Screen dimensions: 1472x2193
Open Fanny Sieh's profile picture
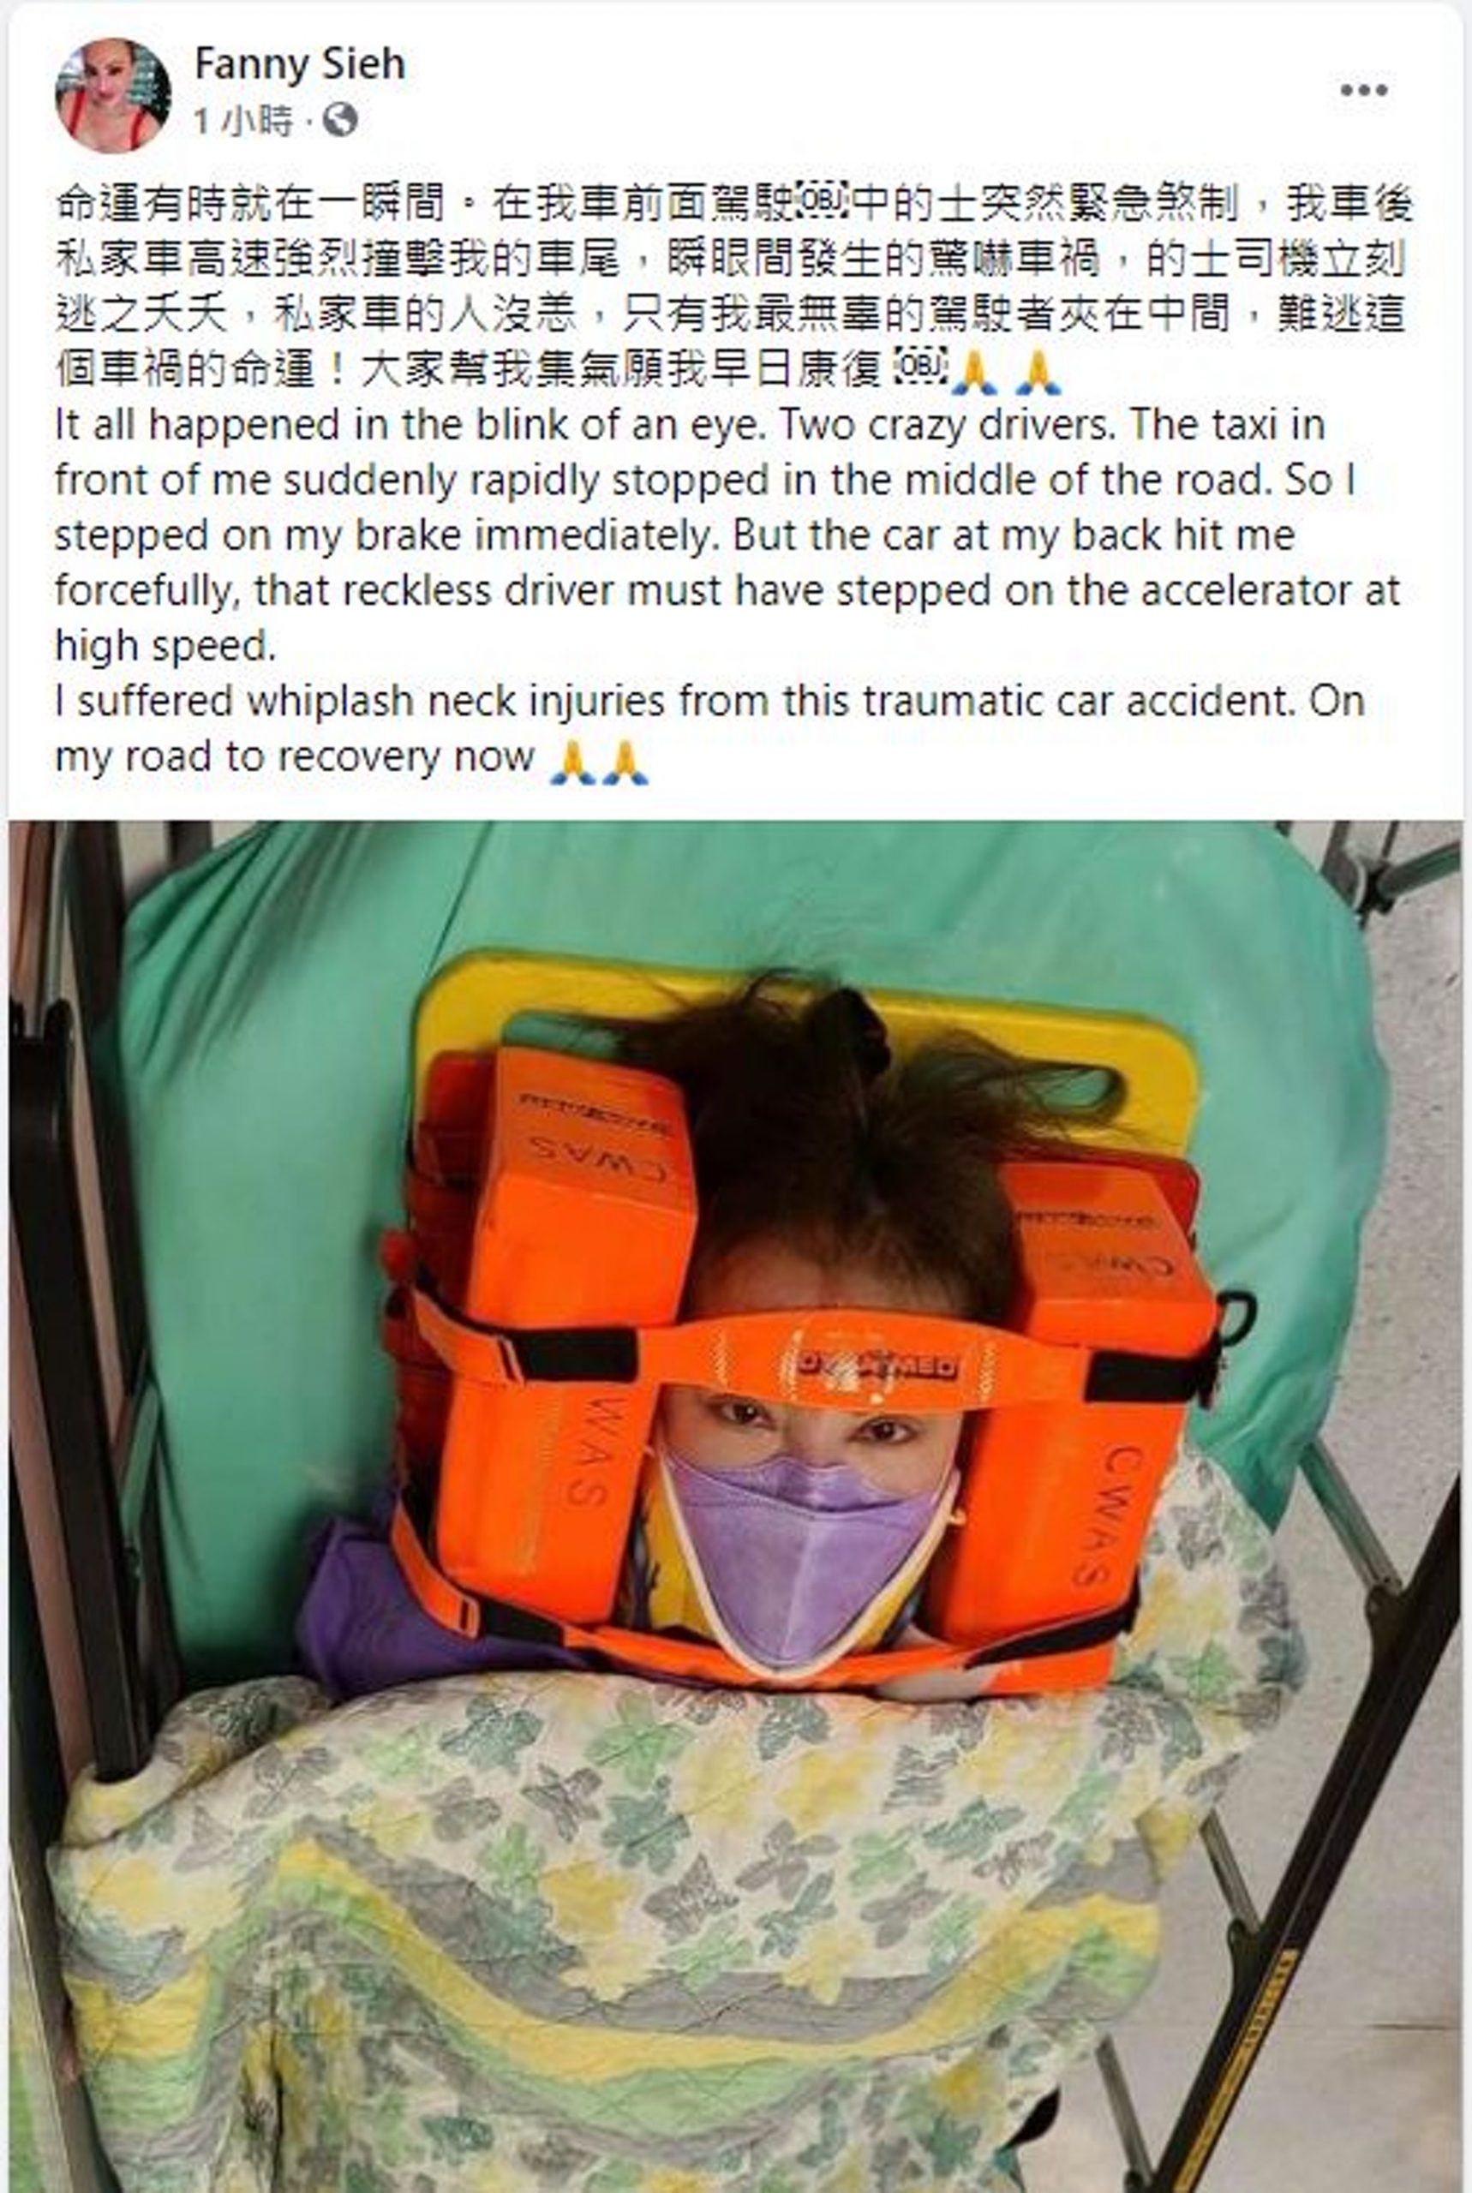click(114, 95)
